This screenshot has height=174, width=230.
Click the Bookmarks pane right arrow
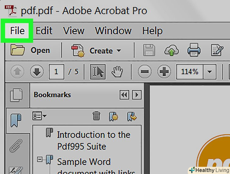137,95
